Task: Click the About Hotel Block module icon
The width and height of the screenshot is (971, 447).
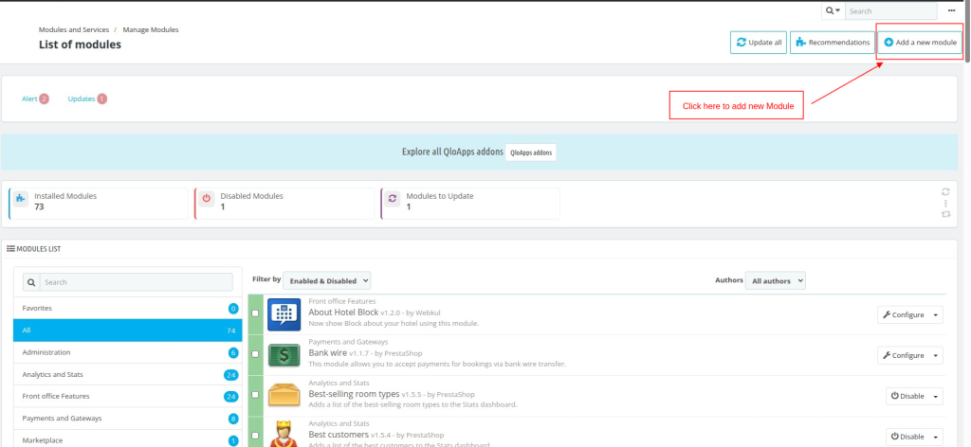Action: pos(284,314)
